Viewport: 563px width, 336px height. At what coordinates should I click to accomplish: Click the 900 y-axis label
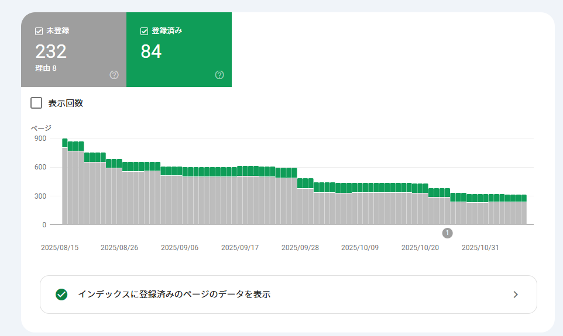(x=40, y=138)
